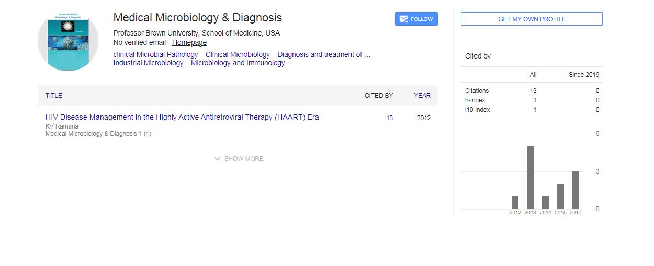This screenshot has width=654, height=266.
Task: Open the Diagnosis and treatment interest tag
Action: (x=324, y=54)
